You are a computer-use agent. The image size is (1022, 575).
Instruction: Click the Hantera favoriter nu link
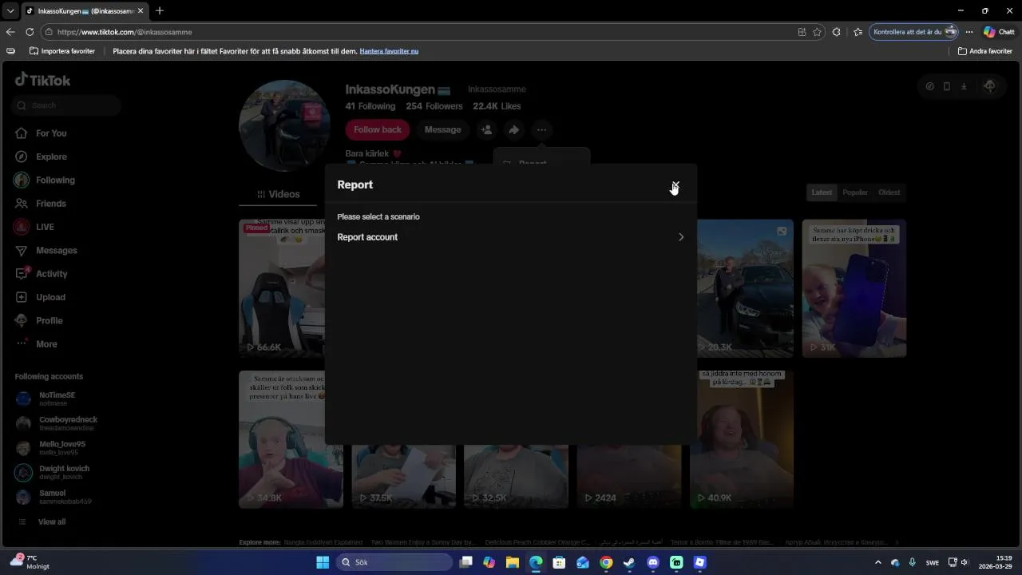pos(389,51)
